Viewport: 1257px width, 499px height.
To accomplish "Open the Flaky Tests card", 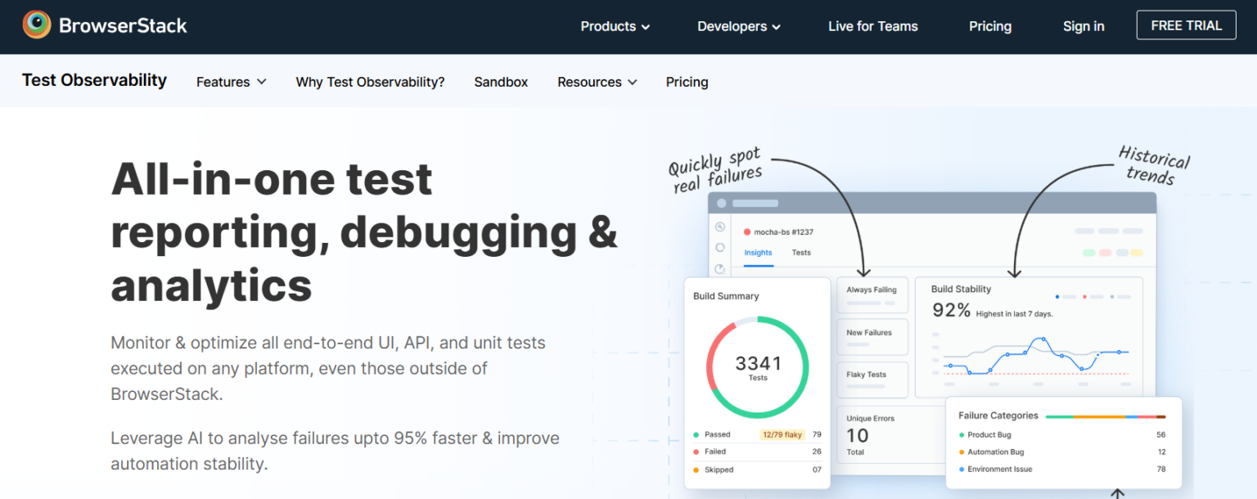I will pos(872,380).
